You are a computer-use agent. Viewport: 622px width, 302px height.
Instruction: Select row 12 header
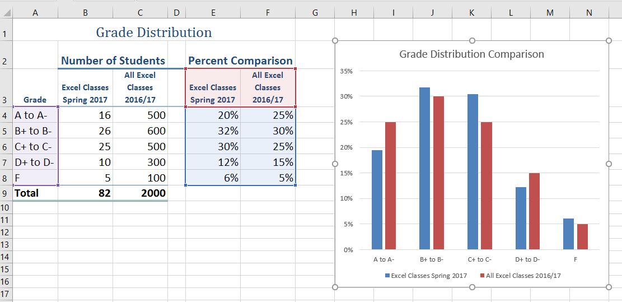coord(6,232)
